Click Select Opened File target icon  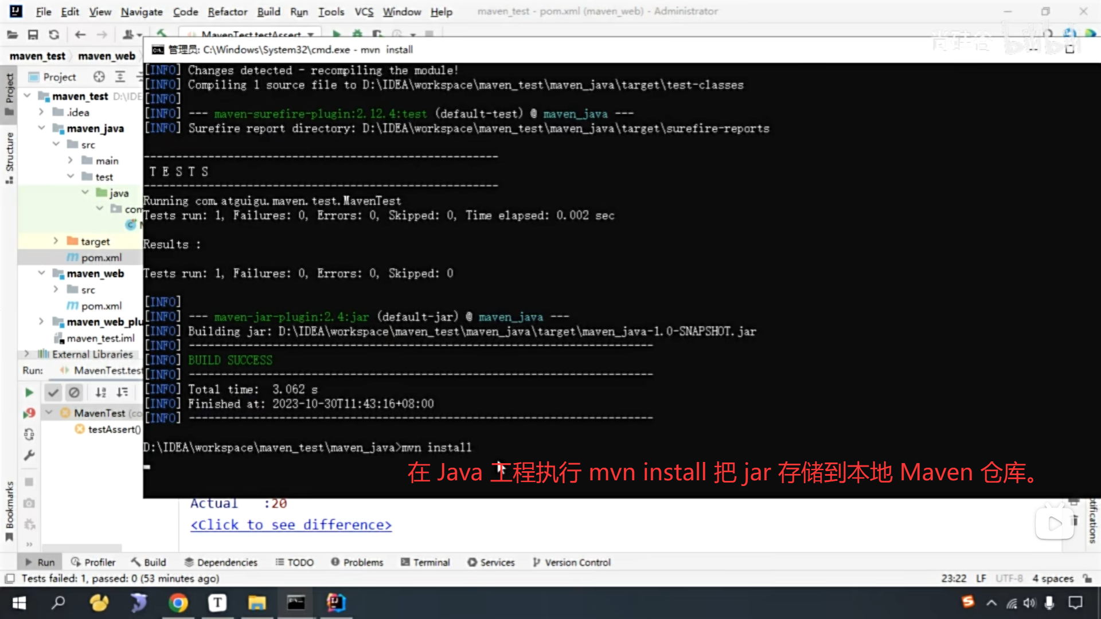tap(99, 77)
